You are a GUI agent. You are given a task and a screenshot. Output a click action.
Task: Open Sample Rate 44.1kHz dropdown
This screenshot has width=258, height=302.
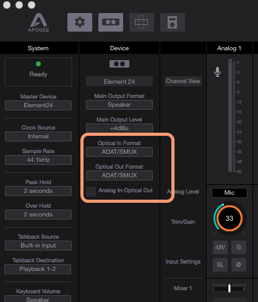[x=38, y=160]
